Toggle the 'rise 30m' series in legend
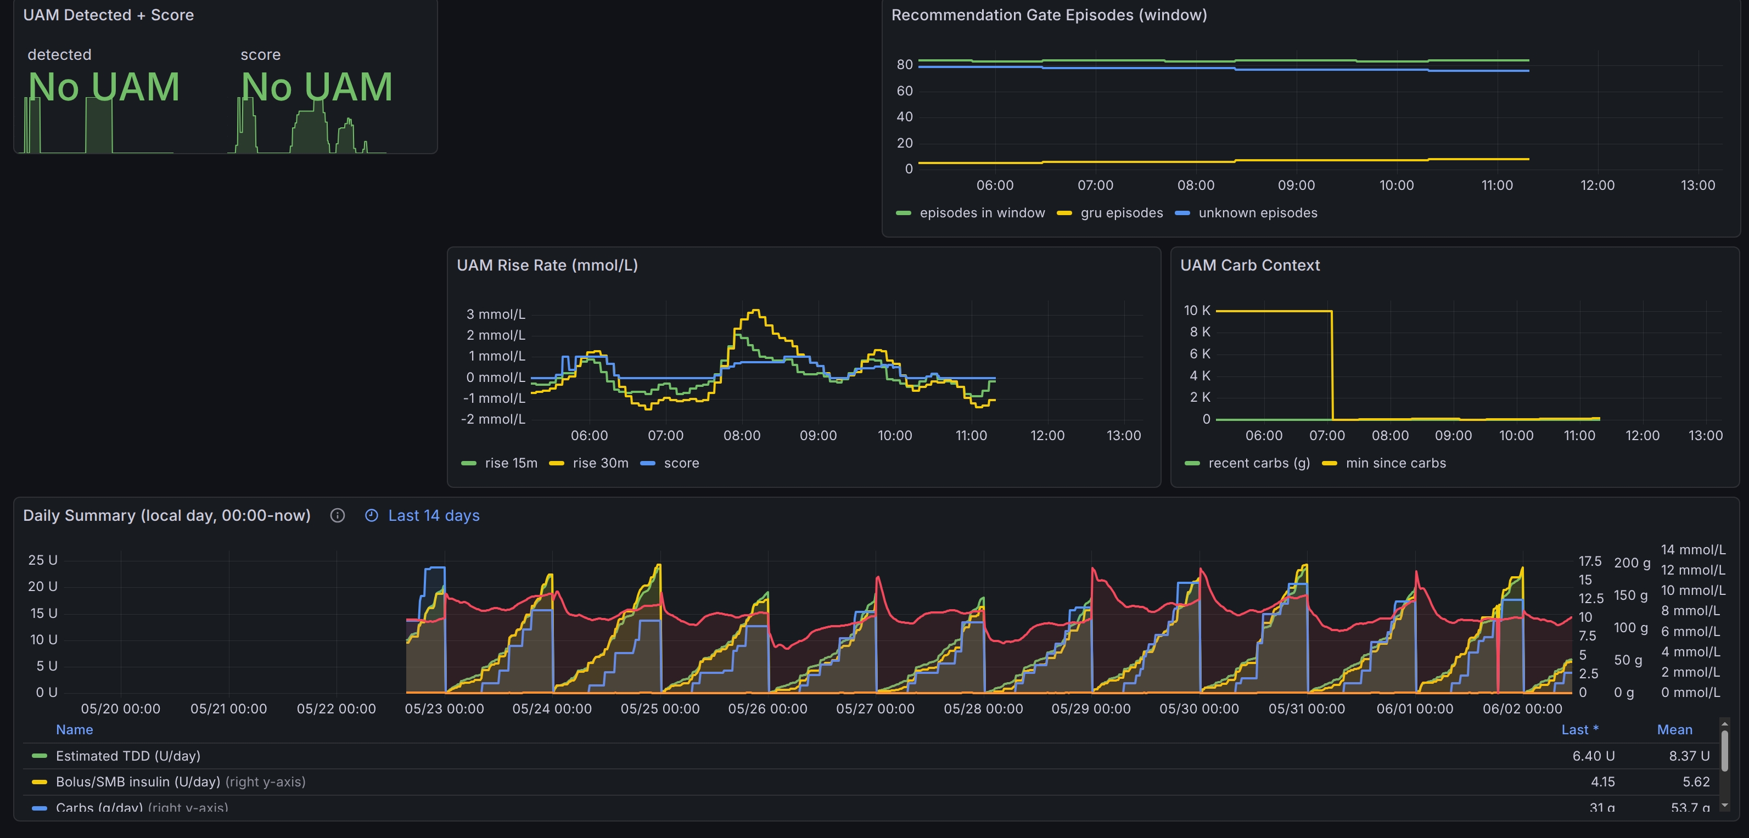Screen dimensions: 1749x838 (x=600, y=463)
